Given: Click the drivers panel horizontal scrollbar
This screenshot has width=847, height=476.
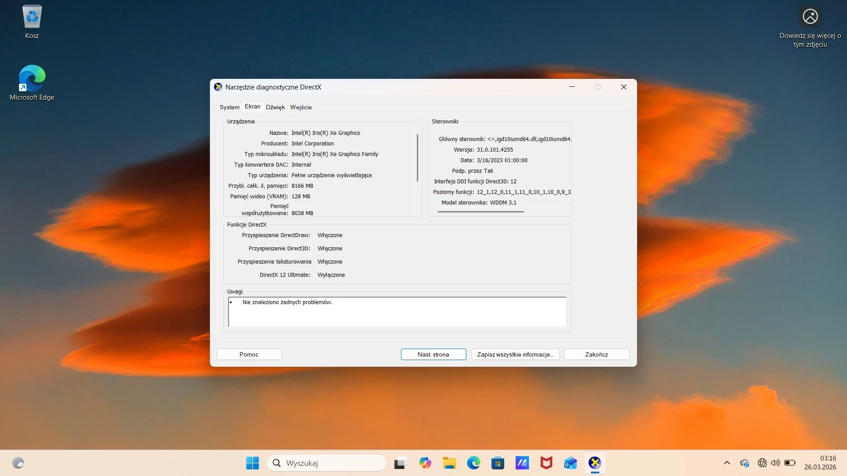Looking at the screenshot, I should (x=480, y=212).
